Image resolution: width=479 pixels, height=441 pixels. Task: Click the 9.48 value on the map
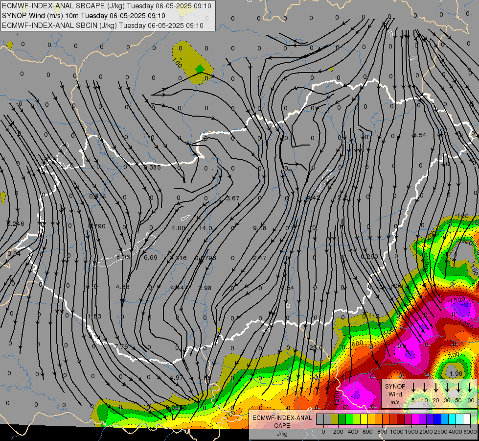click(x=260, y=228)
